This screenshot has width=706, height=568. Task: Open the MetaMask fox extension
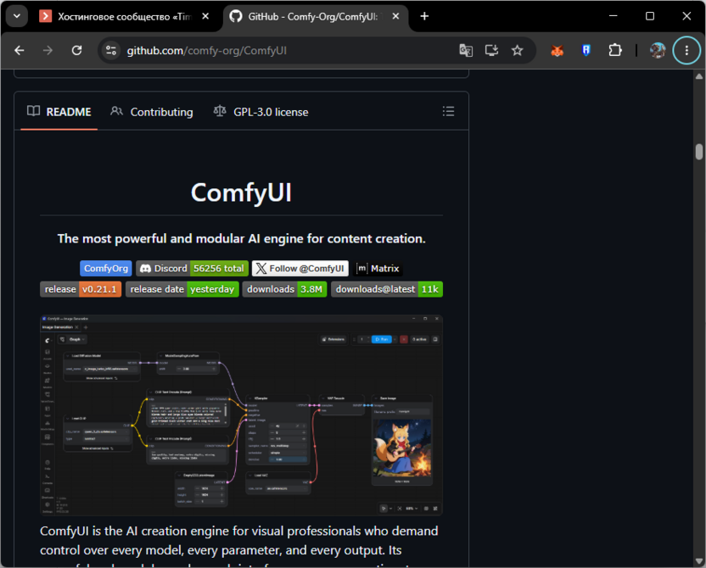click(x=558, y=50)
